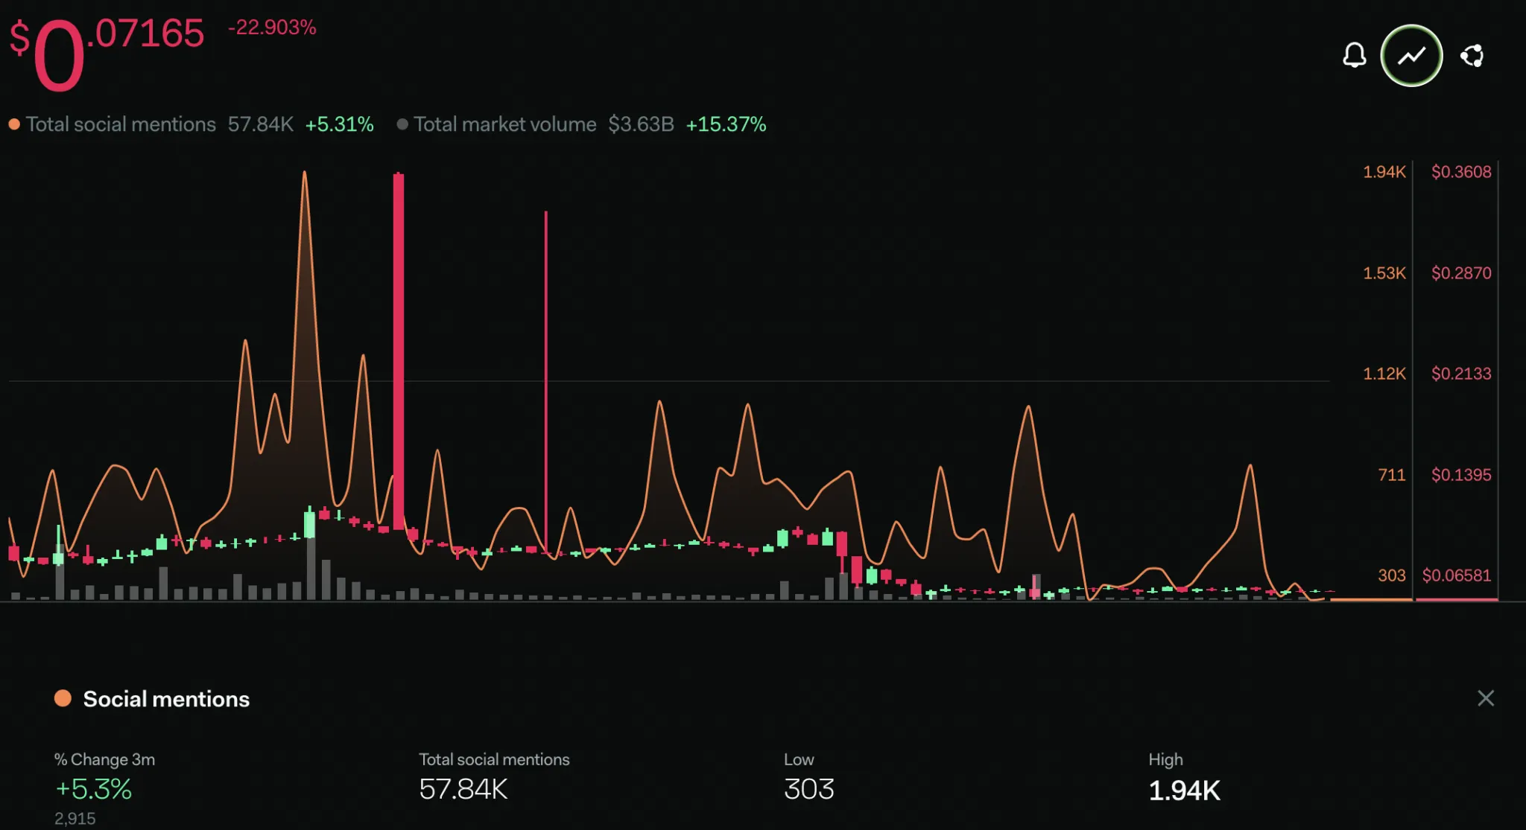Image resolution: width=1526 pixels, height=830 pixels.
Task: Click the highest orange mentions peak
Action: pyautogui.click(x=304, y=173)
